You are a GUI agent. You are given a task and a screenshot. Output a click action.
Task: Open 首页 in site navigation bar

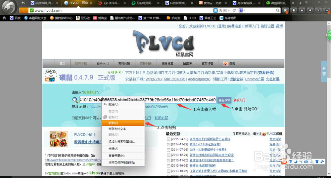62,63
